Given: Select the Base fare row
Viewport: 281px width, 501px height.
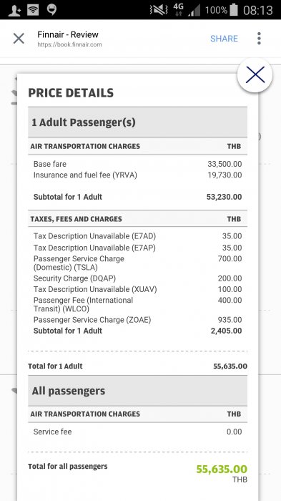Looking at the screenshot, I should tap(137, 164).
